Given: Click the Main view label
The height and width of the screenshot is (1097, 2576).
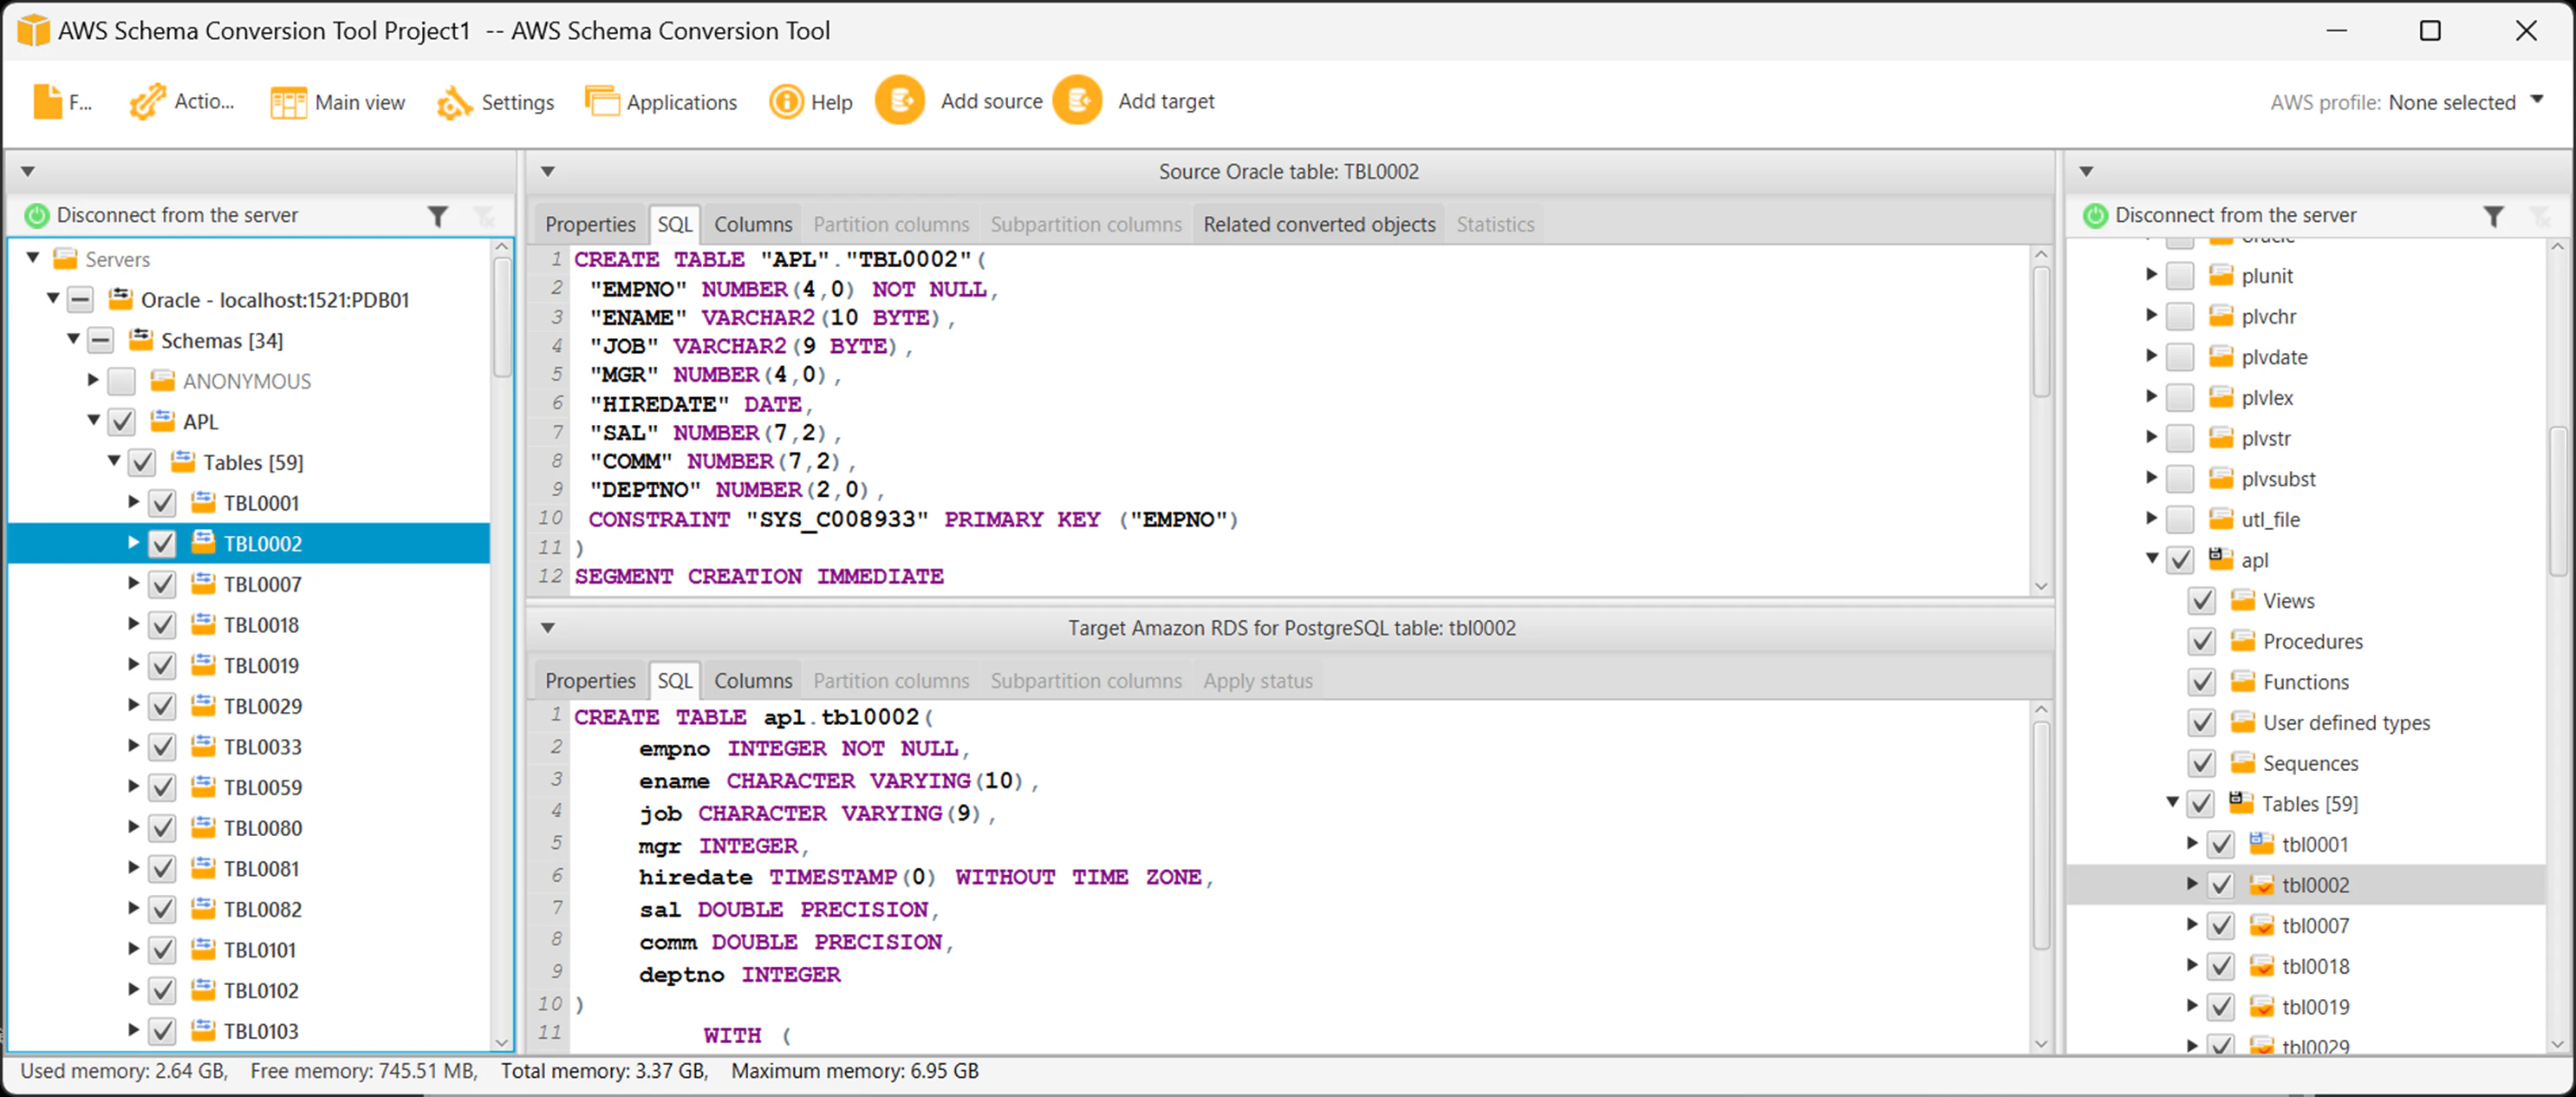Looking at the screenshot, I should click(360, 102).
